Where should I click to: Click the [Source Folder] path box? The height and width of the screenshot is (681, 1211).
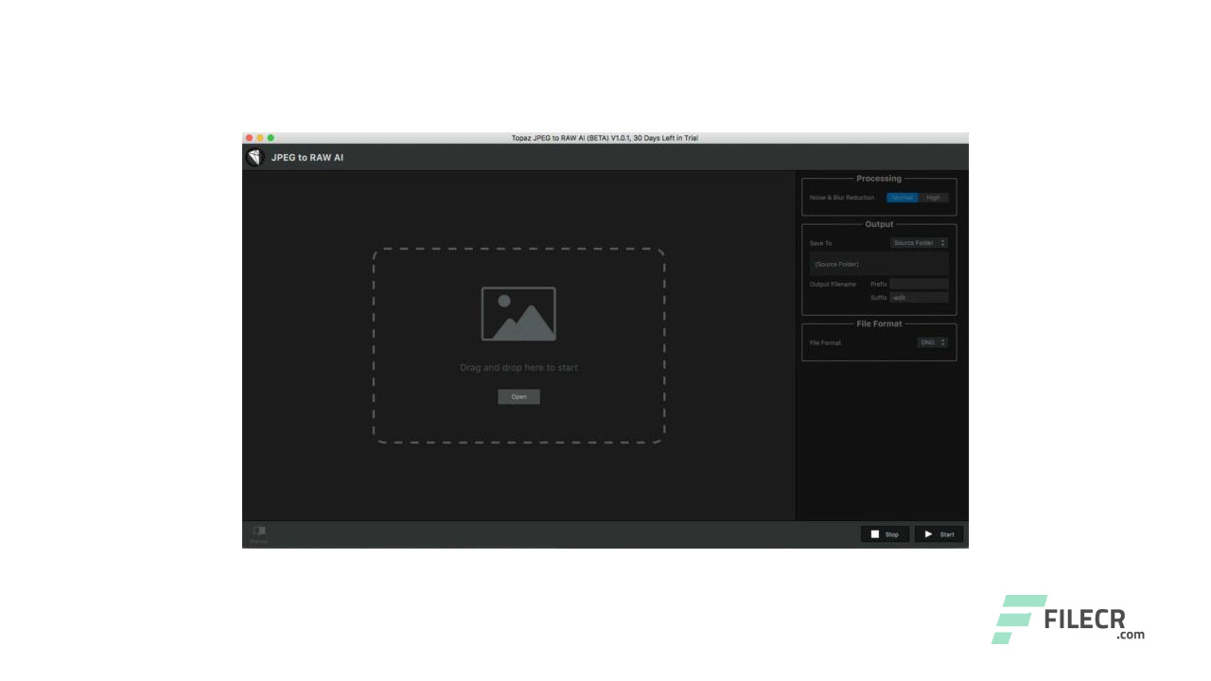879,264
